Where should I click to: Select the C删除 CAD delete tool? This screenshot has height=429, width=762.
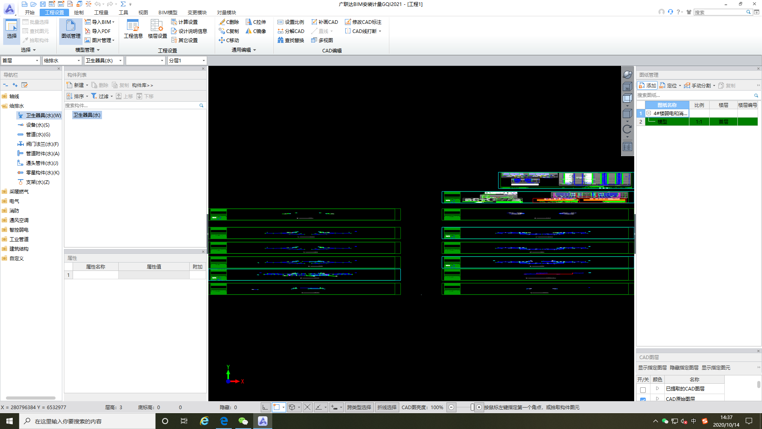pos(229,22)
